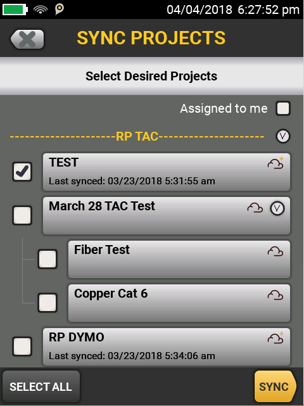Click the cloud sync icon on RP DYMO
The image size is (304, 406).
coord(275,338)
